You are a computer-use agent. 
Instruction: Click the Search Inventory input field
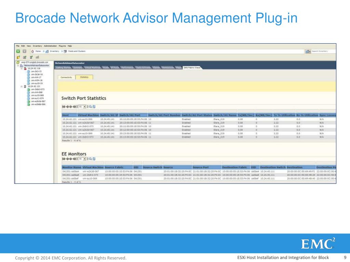323,52
